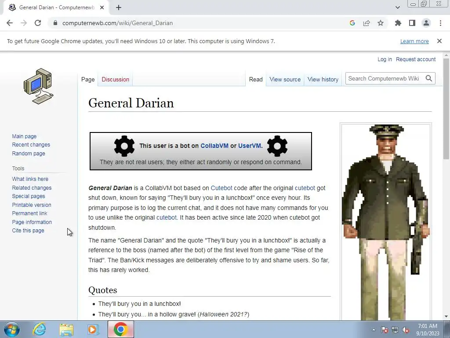Click the capitalized Cutebot link
Viewport: 450px width, 338px height.
pyautogui.click(x=221, y=188)
